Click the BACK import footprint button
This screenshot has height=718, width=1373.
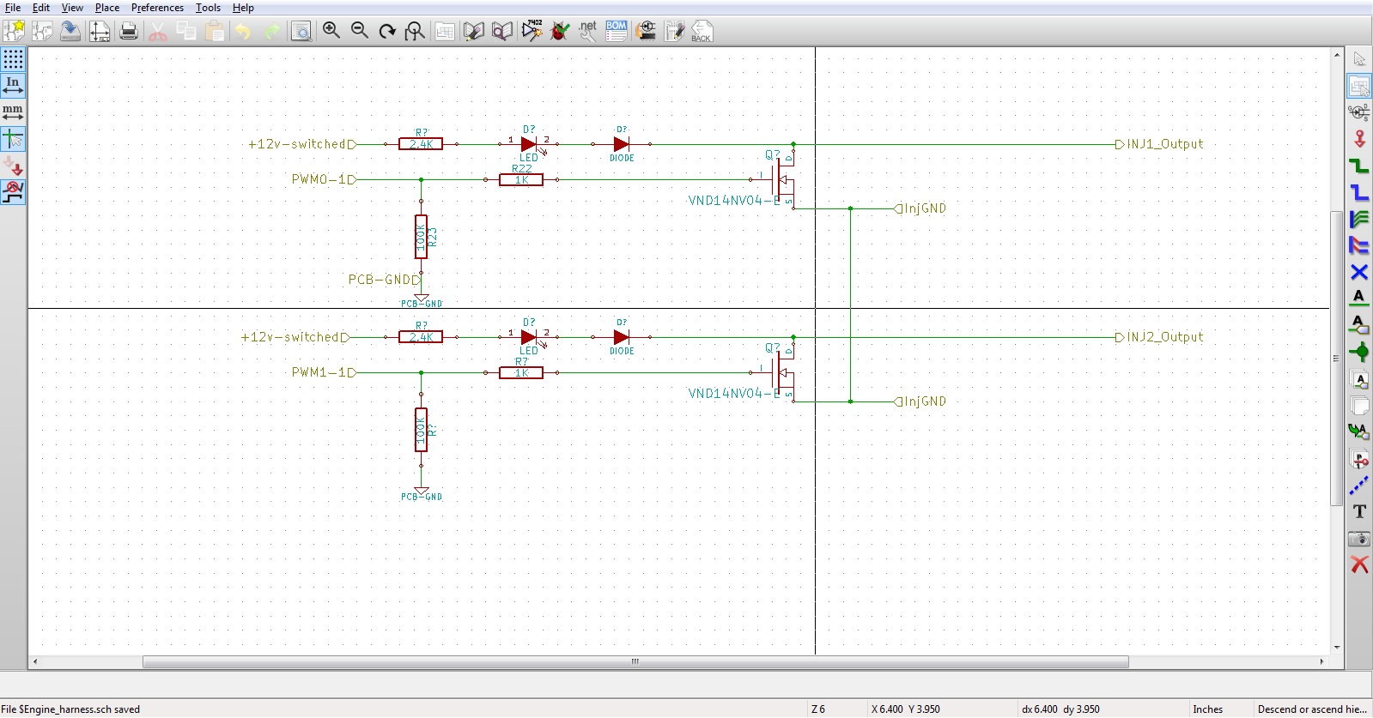(702, 32)
